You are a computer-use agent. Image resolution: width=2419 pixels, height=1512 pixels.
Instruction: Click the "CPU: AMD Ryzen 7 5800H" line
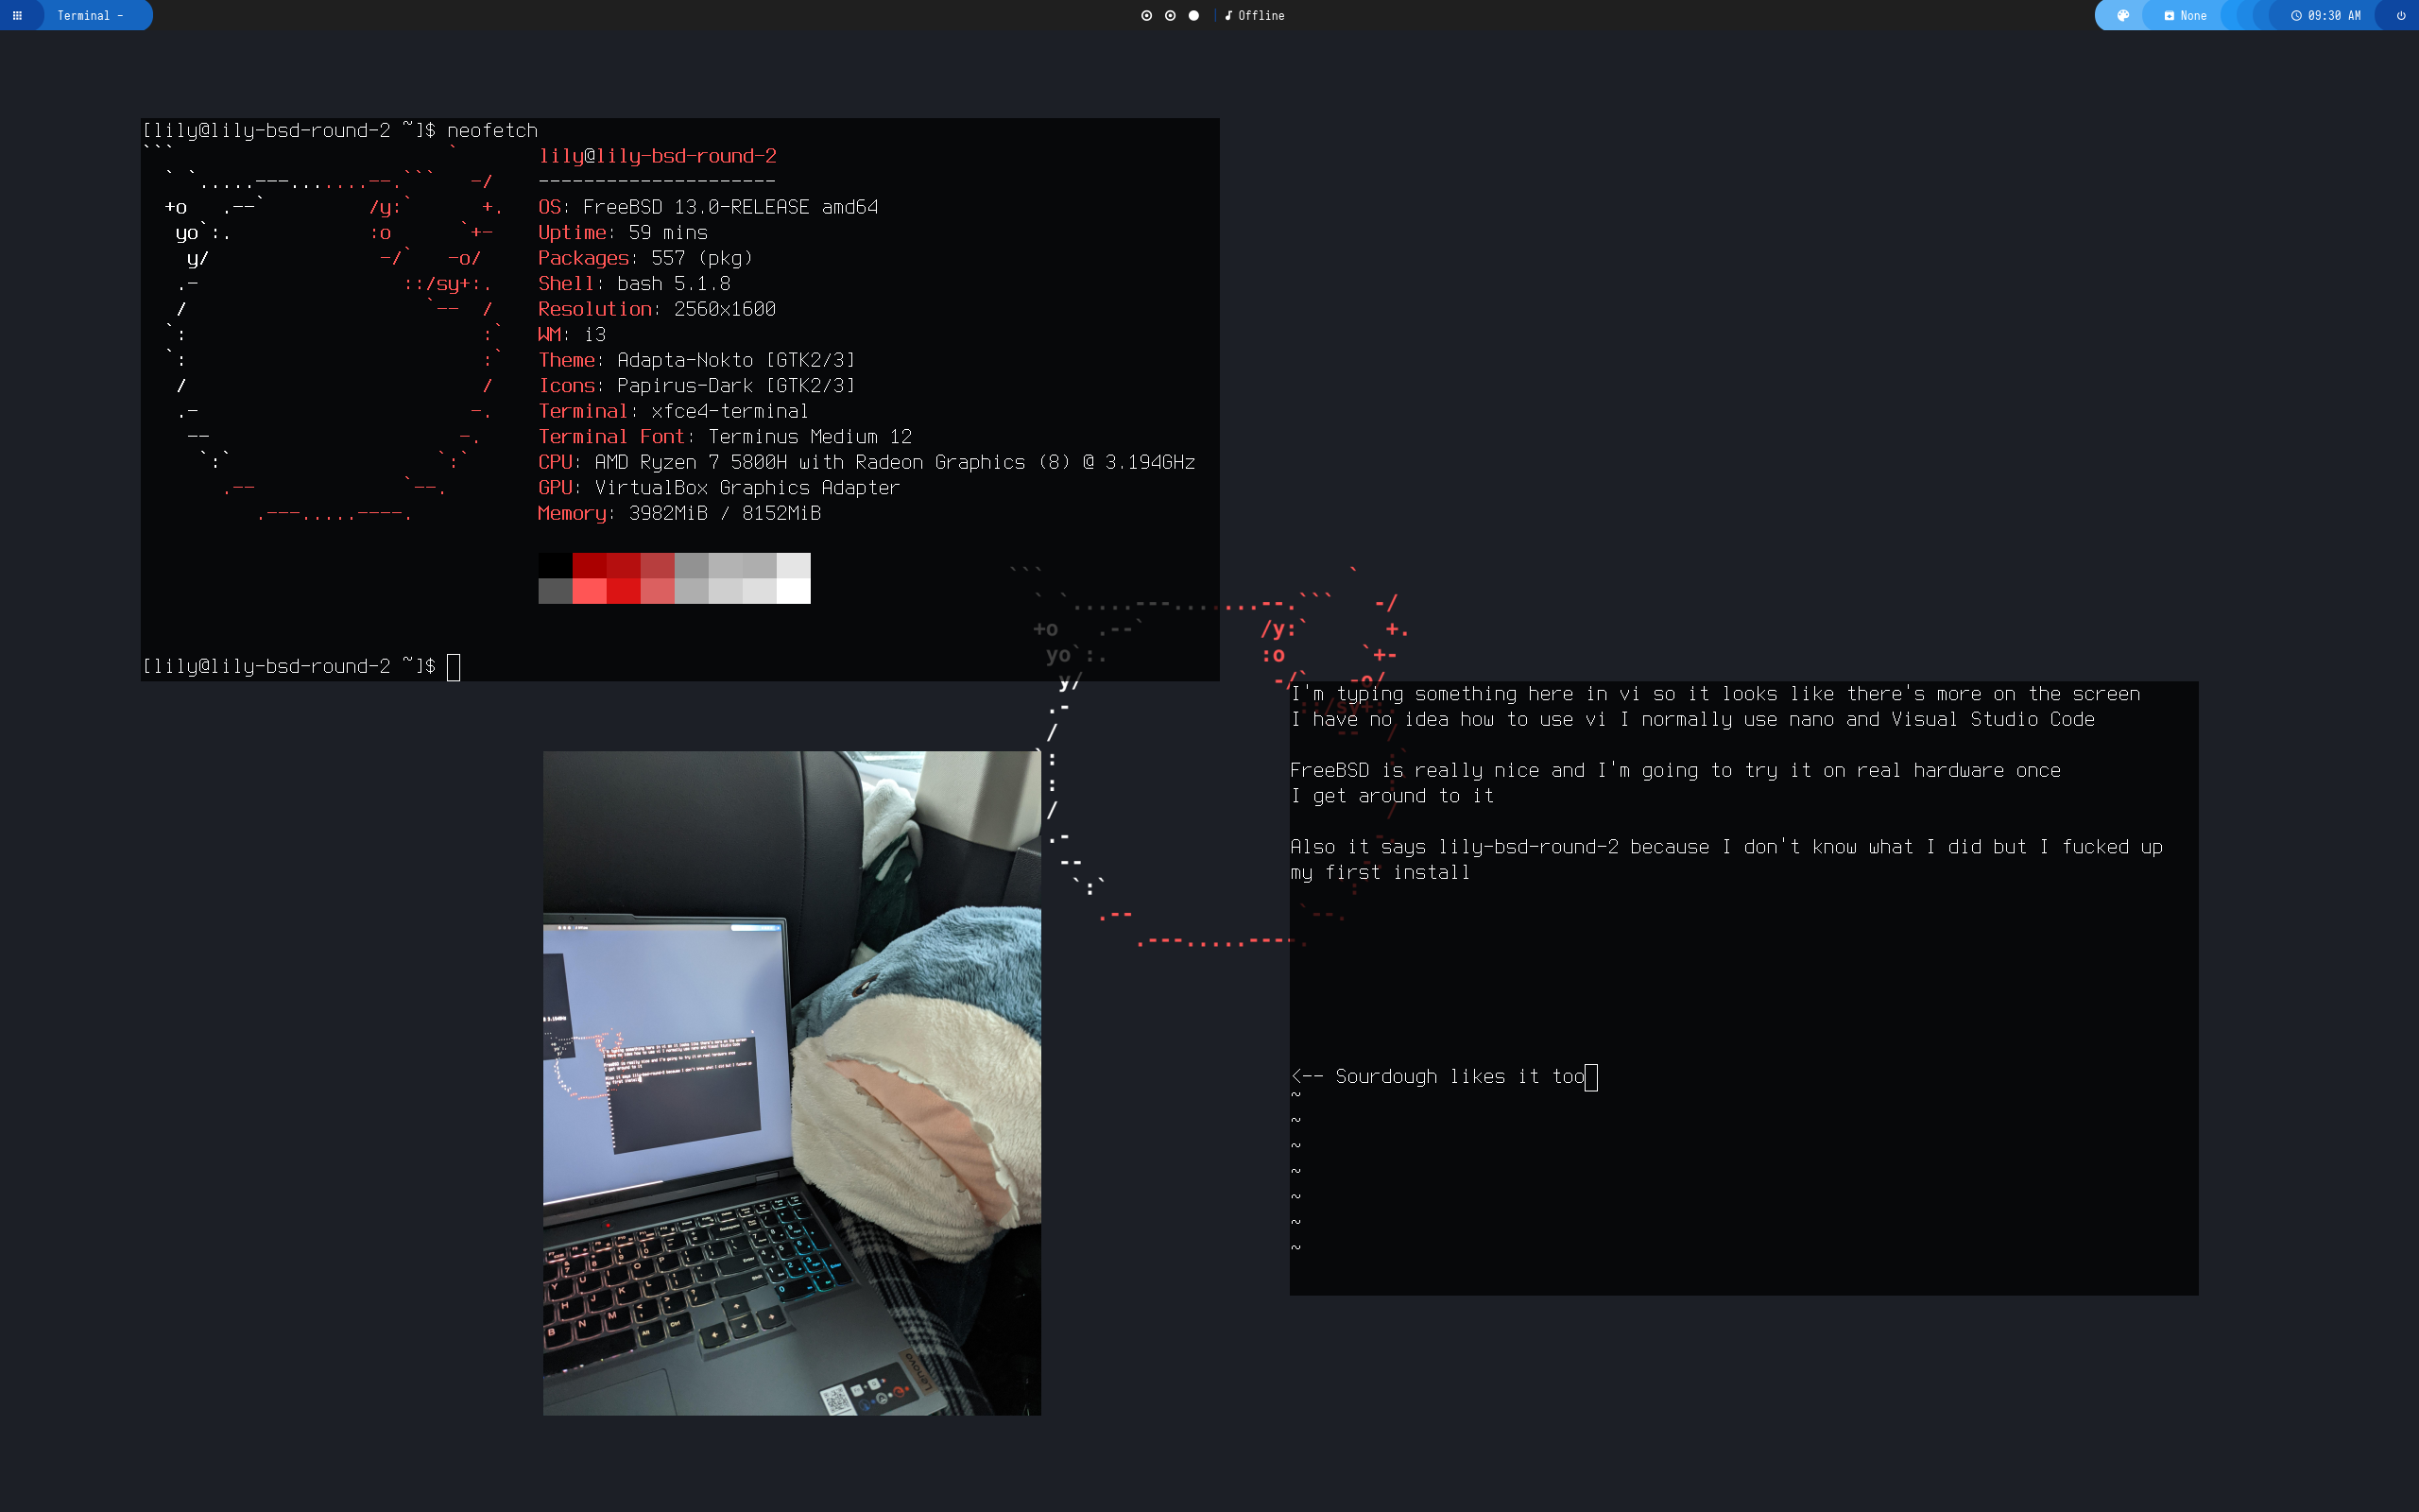click(x=866, y=462)
